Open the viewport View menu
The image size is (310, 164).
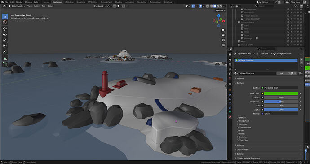tap(30, 6)
